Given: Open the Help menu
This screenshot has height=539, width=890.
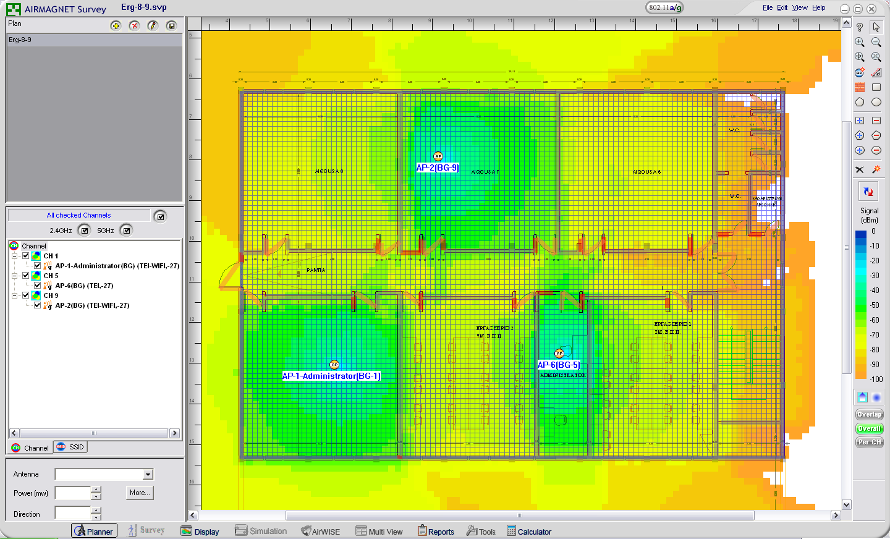Looking at the screenshot, I should [819, 7].
